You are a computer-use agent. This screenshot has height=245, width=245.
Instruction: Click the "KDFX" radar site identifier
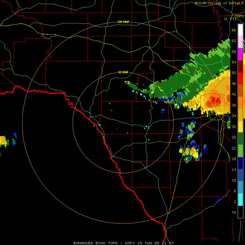click(130, 243)
